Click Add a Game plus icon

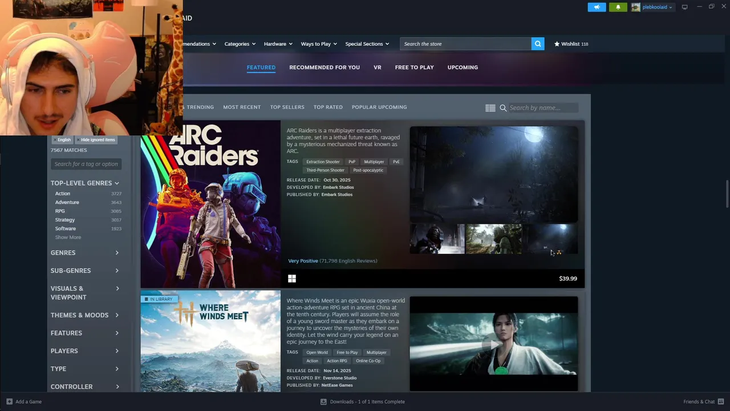tap(9, 401)
